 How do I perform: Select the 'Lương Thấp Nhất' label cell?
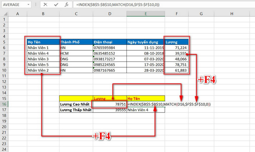coord(76,110)
